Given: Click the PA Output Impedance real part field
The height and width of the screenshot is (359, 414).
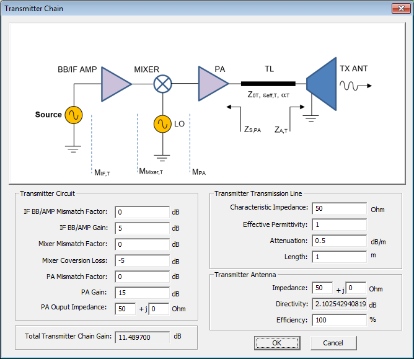Looking at the screenshot, I should click(x=125, y=309).
